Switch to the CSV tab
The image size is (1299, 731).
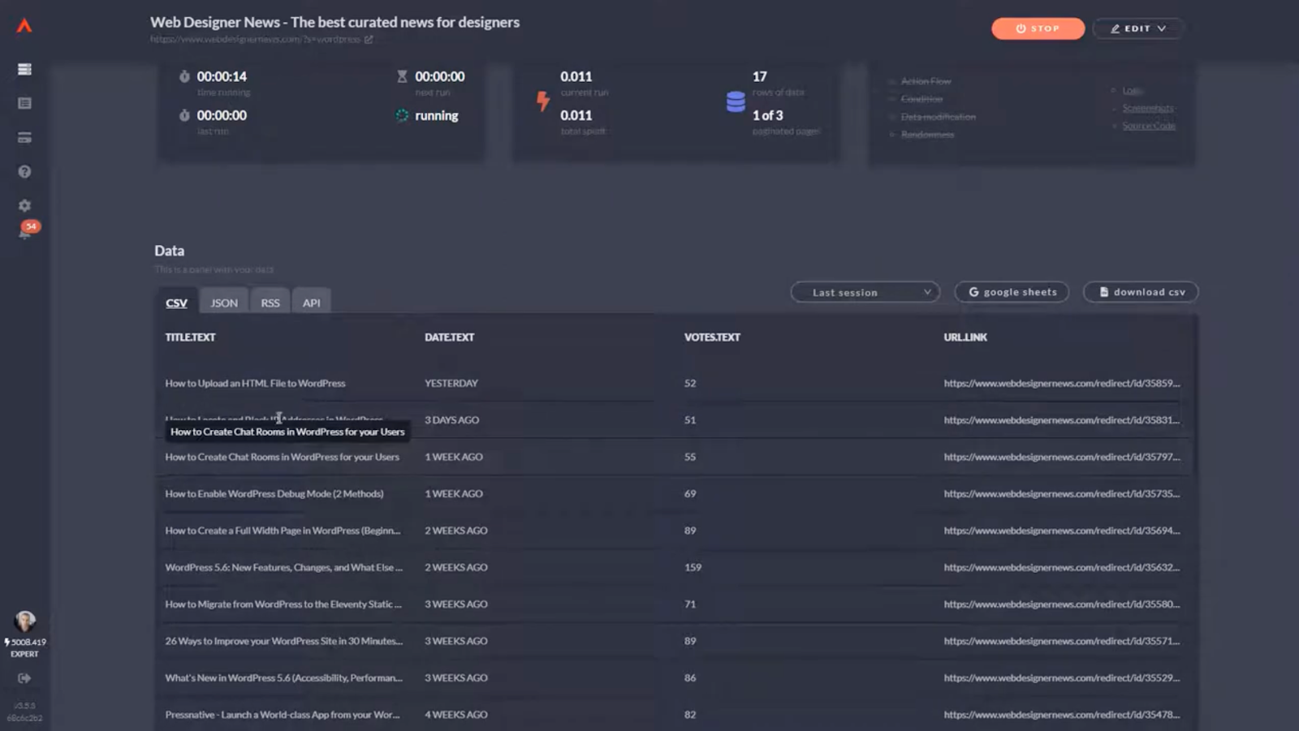coord(176,303)
